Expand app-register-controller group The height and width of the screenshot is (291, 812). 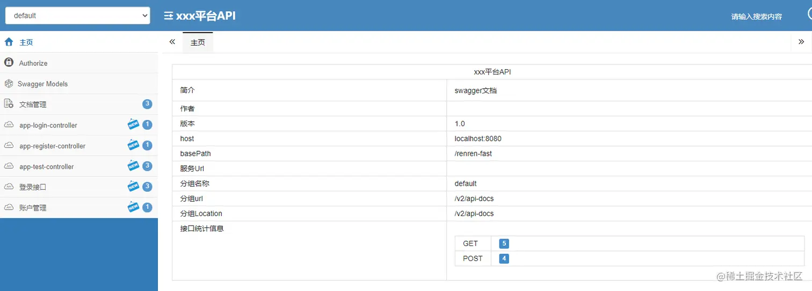click(x=79, y=146)
